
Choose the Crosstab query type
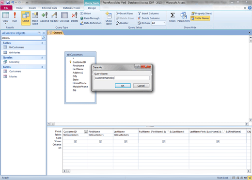pos(64,17)
